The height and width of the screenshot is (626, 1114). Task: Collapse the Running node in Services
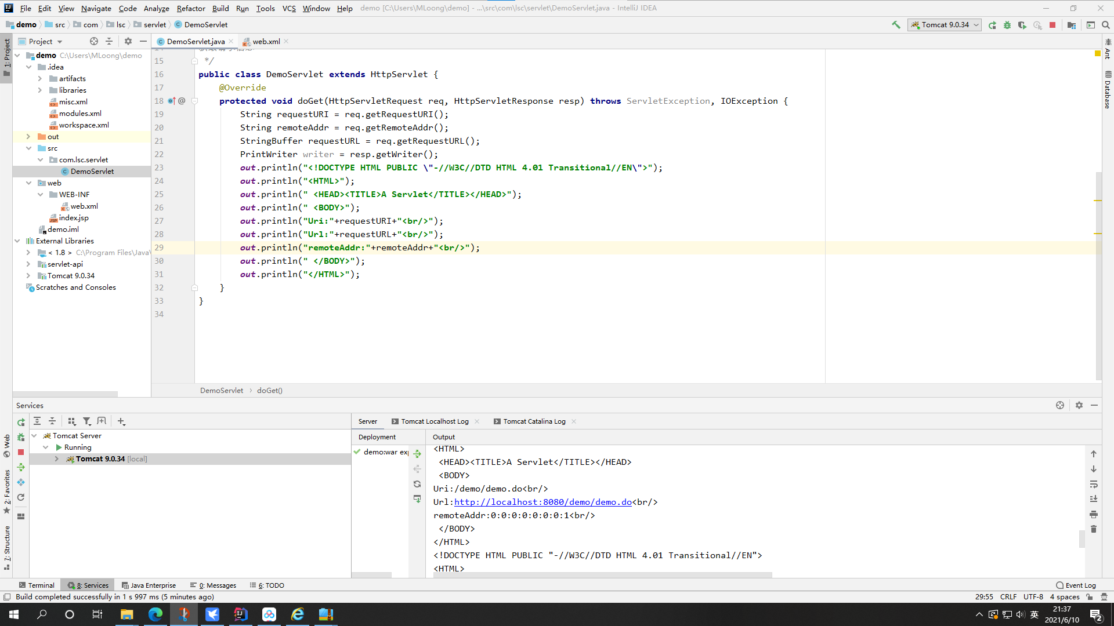pyautogui.click(x=46, y=447)
